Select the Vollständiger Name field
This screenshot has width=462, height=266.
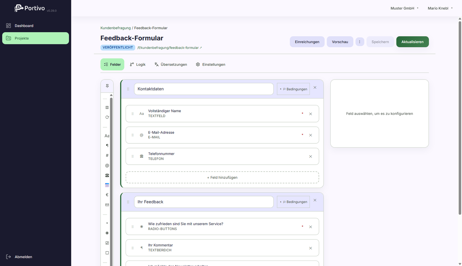tap(222, 114)
